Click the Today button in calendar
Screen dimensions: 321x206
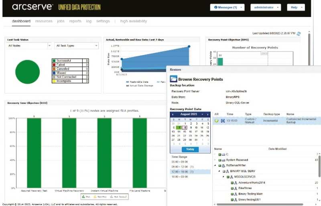click(190, 149)
